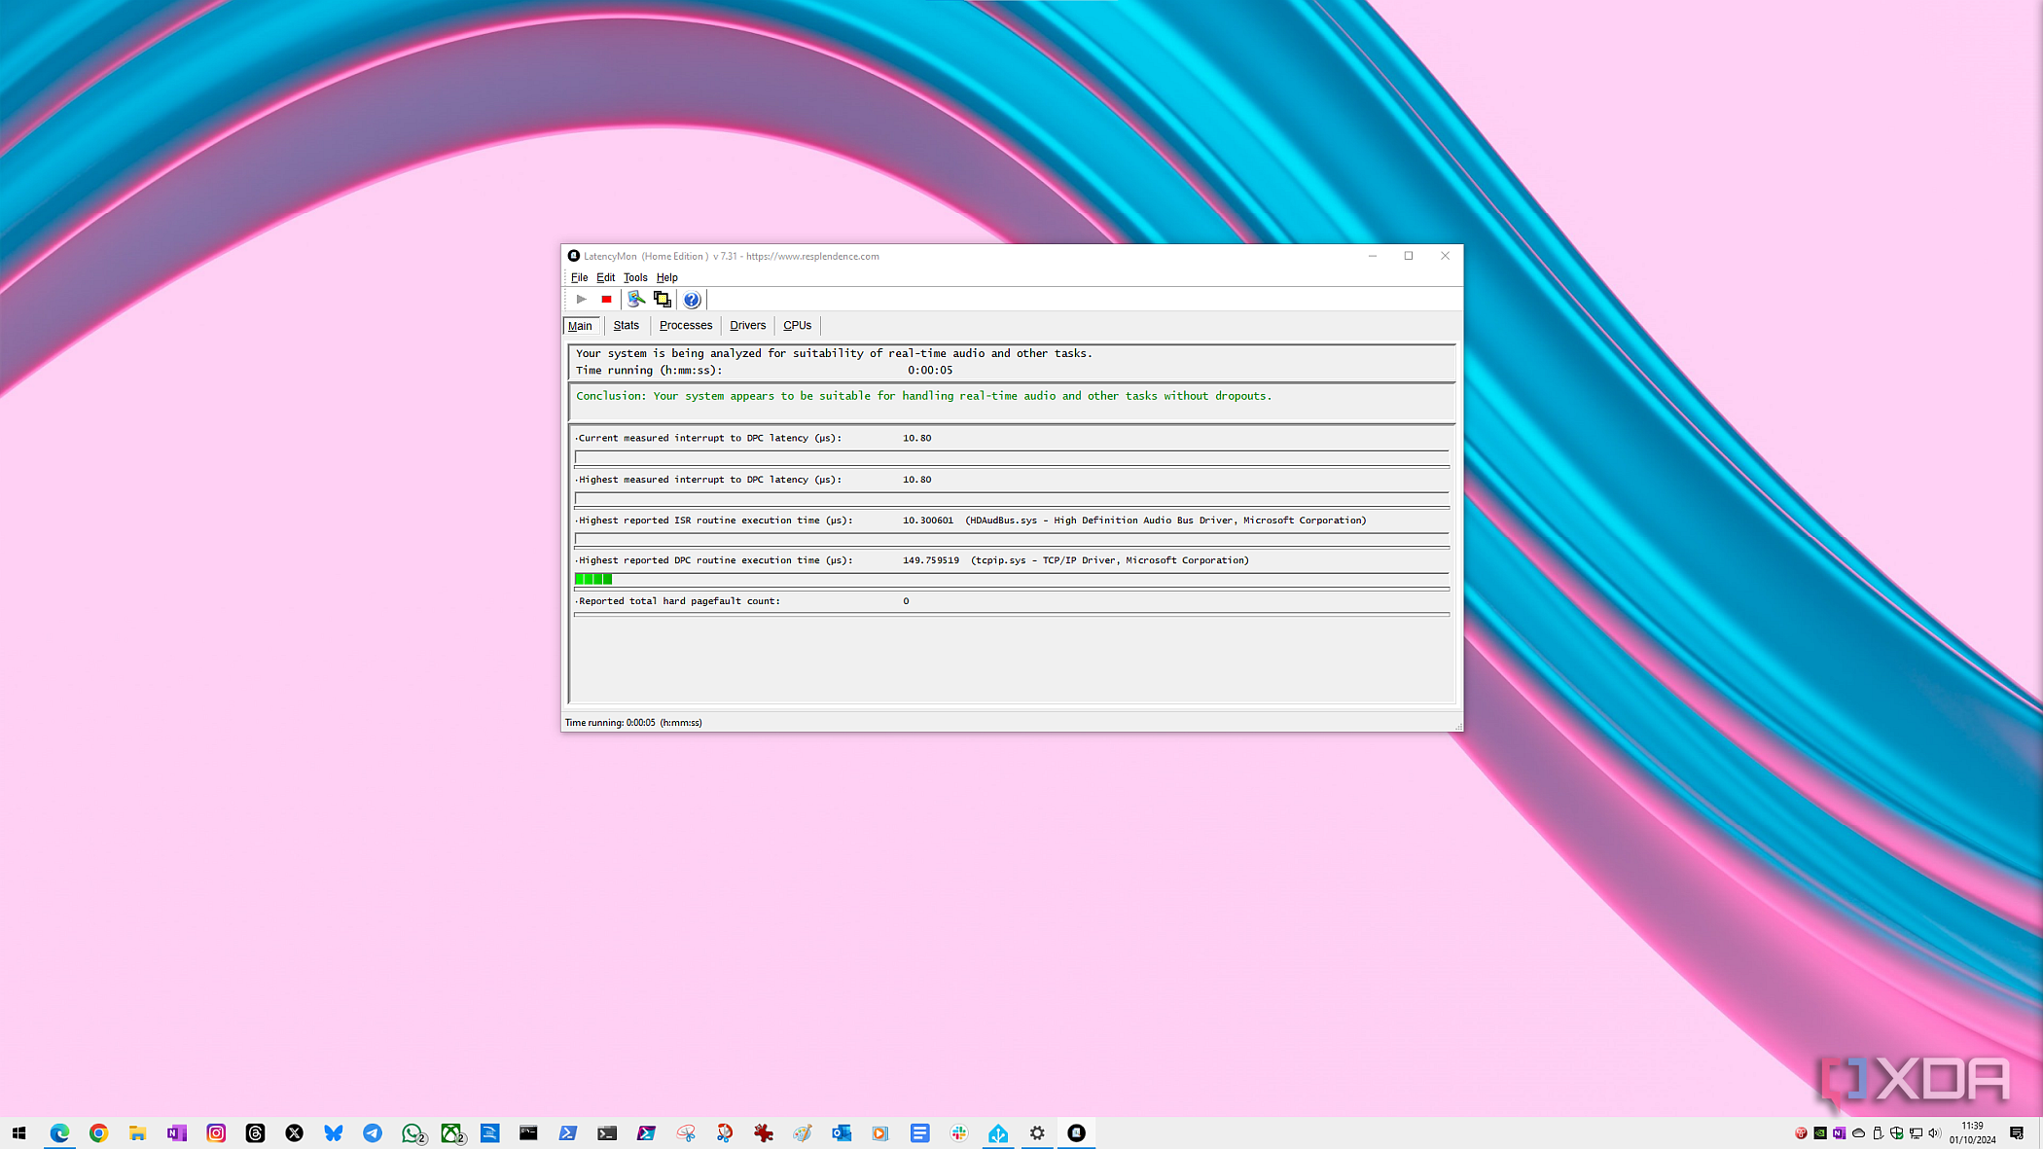Open help using the question mark icon
This screenshot has height=1149, width=2043.
coord(692,299)
